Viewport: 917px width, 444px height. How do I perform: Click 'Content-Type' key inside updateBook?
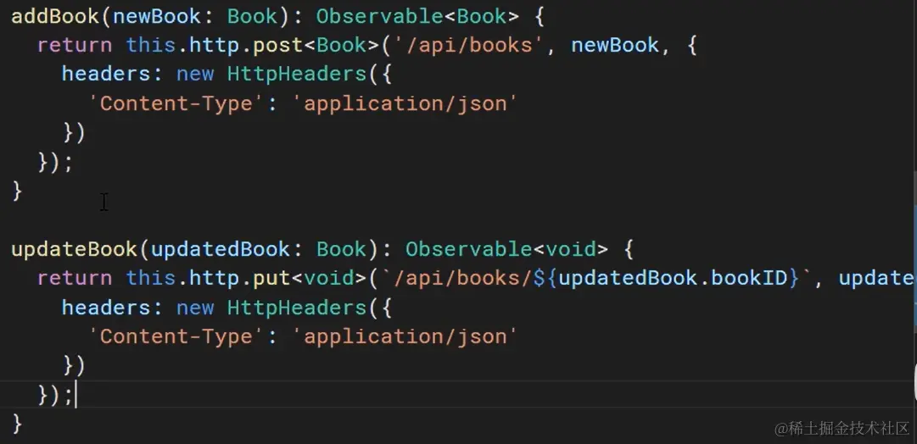pyautogui.click(x=178, y=337)
